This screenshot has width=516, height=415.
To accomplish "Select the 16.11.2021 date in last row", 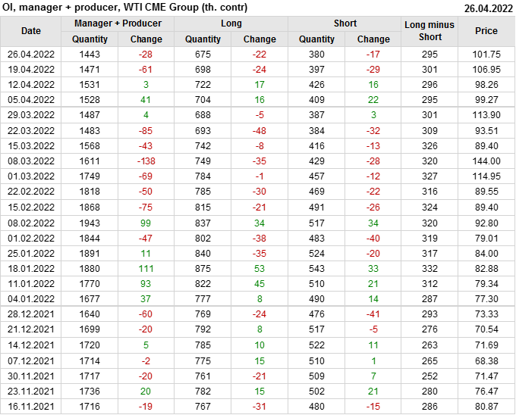I will coord(31,407).
